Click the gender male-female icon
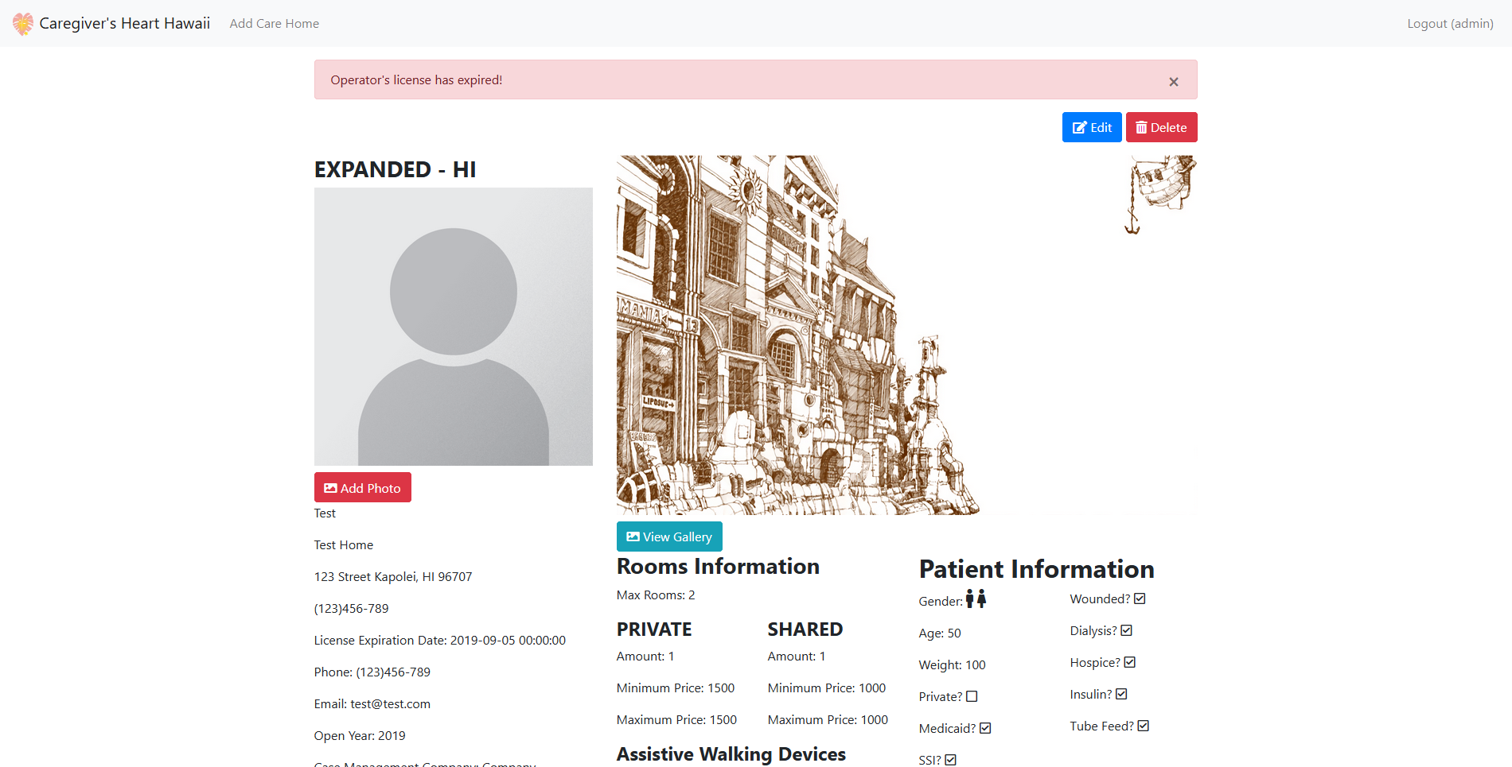The height and width of the screenshot is (767, 1512). [x=976, y=599]
